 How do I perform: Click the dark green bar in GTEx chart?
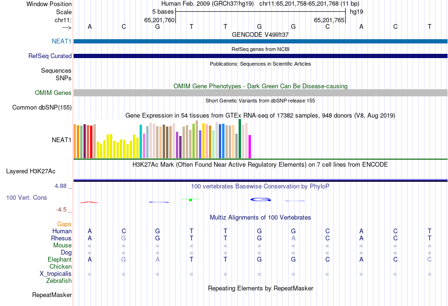click(240, 139)
